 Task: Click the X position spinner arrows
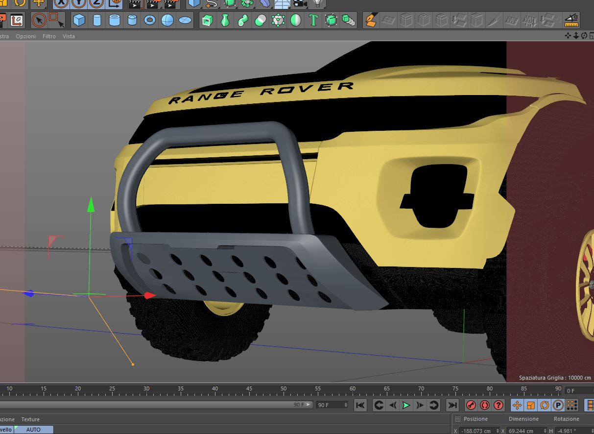click(x=498, y=431)
